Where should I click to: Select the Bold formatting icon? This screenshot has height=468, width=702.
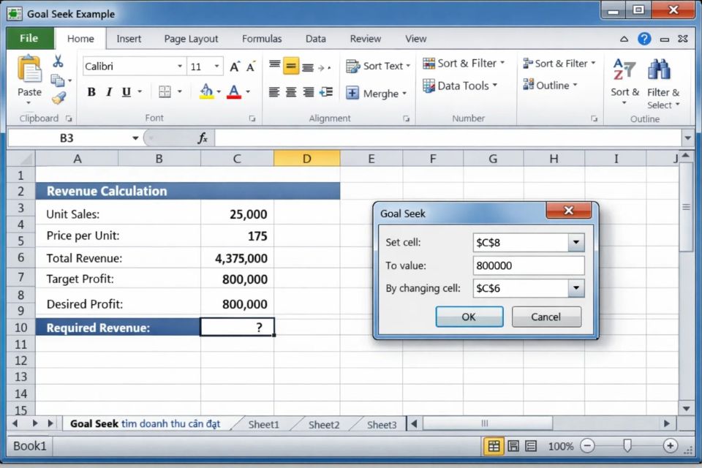(x=91, y=91)
